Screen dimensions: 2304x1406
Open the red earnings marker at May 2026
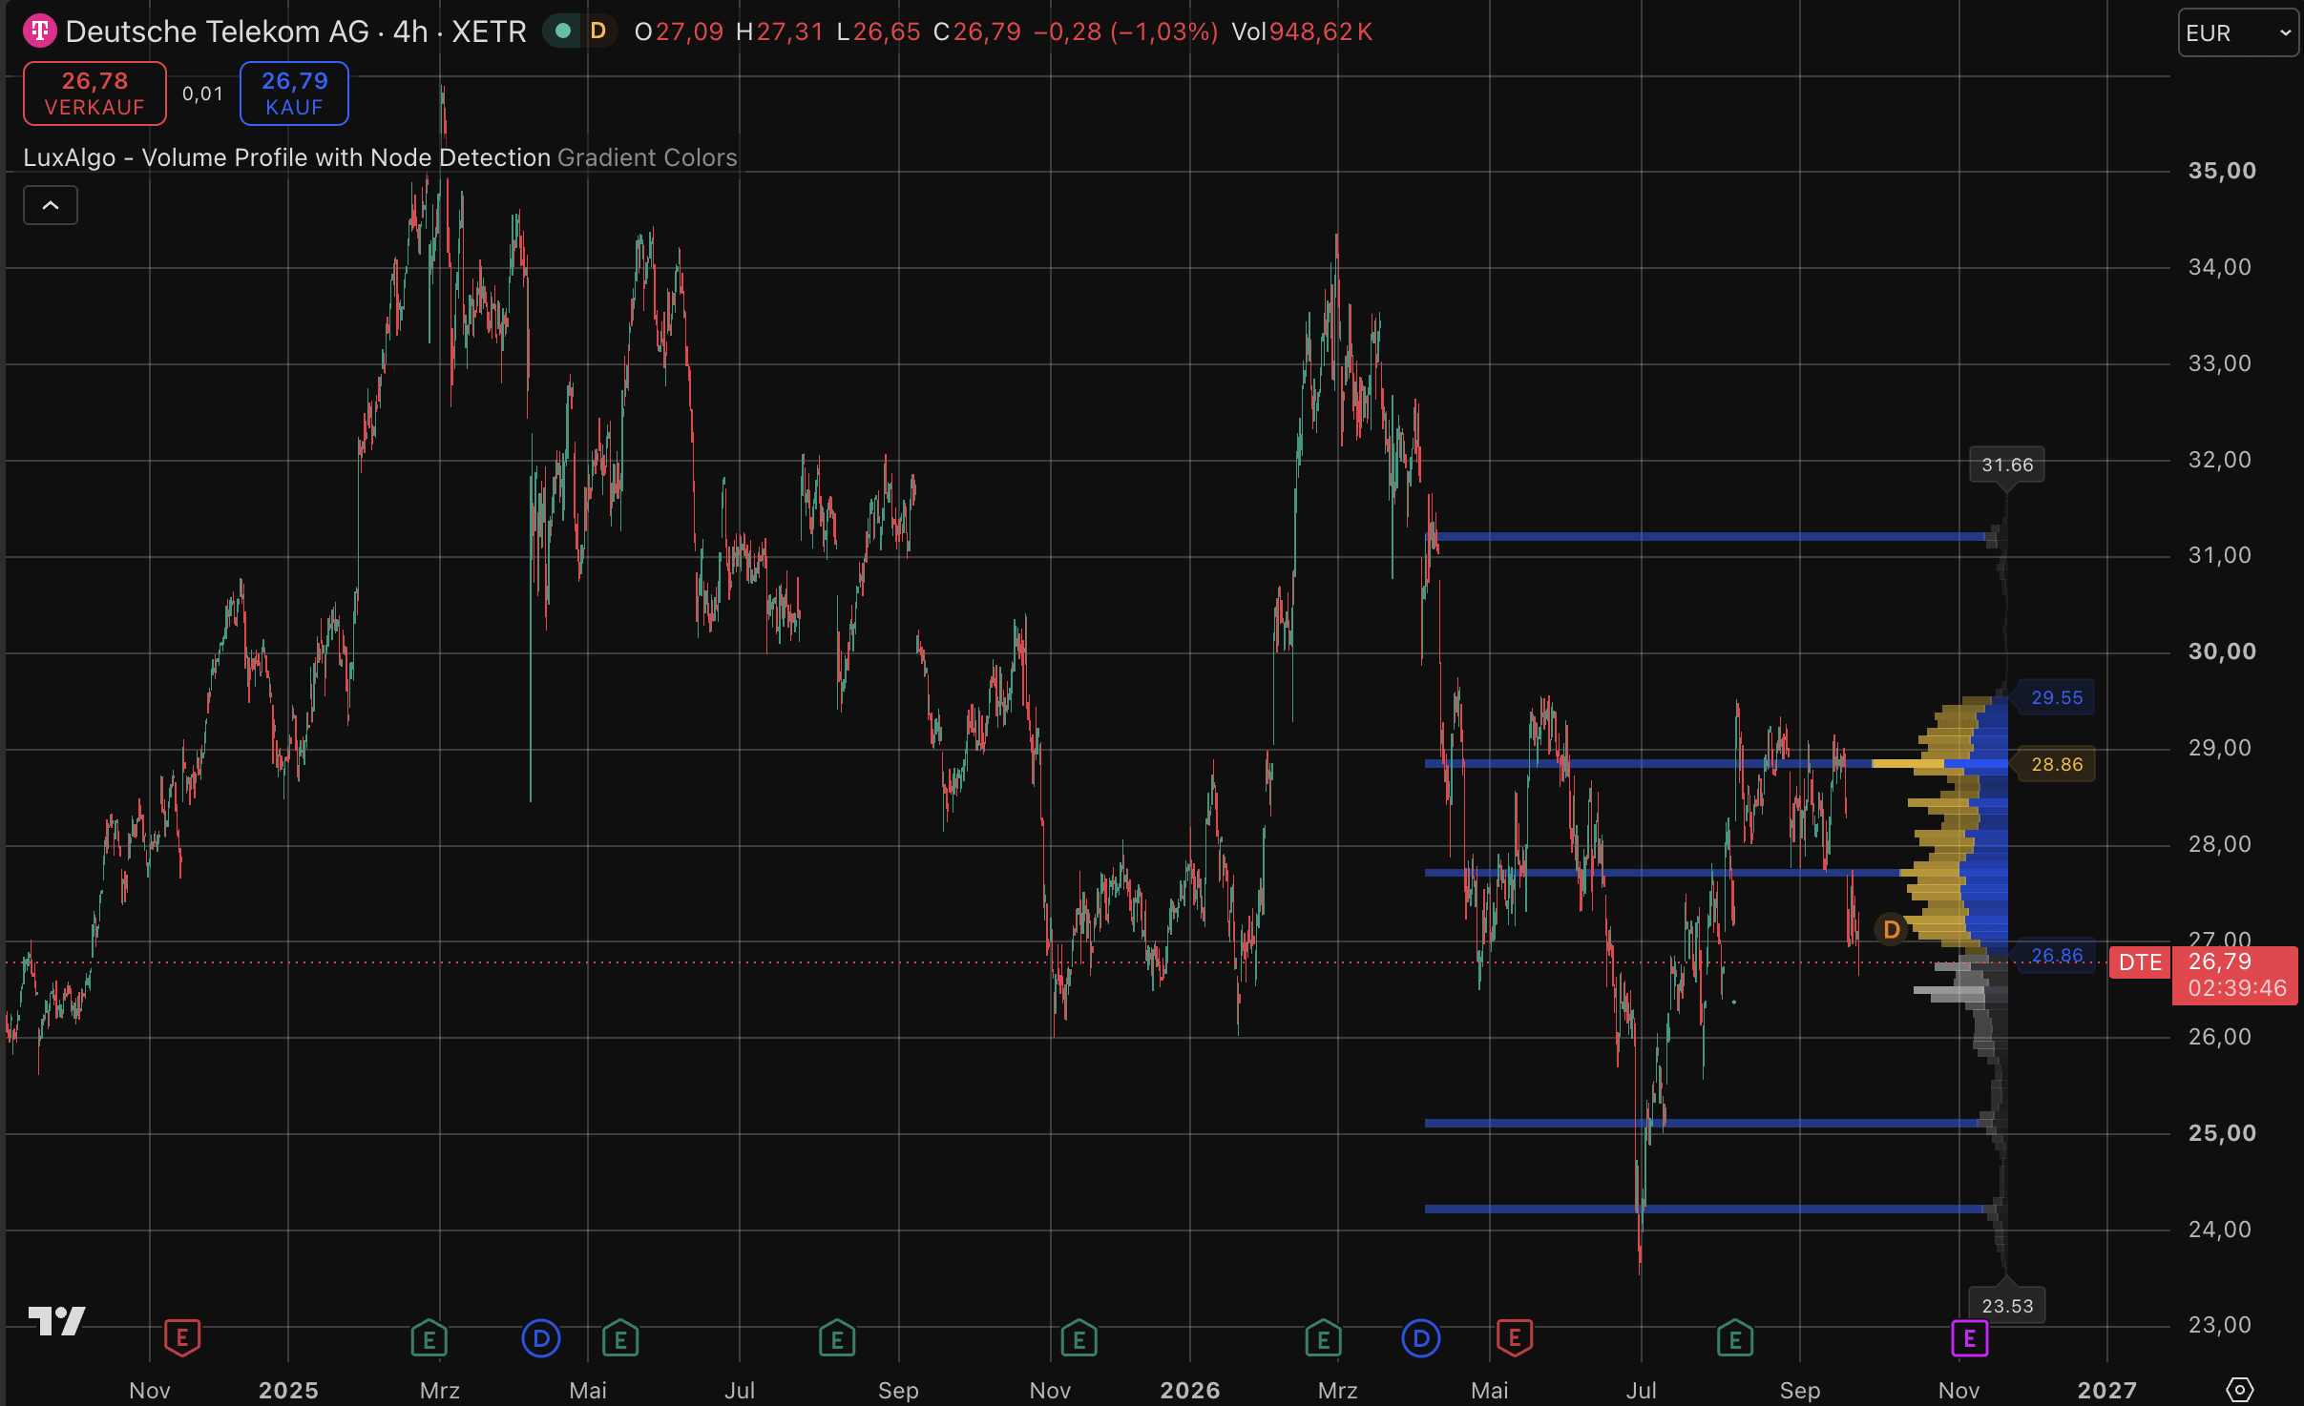coord(1515,1337)
